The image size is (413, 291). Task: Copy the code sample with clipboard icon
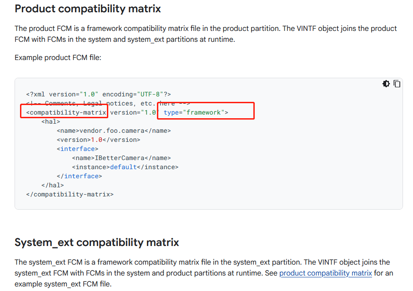397,84
